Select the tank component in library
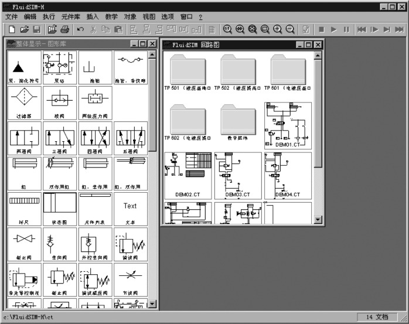 pos(95,67)
